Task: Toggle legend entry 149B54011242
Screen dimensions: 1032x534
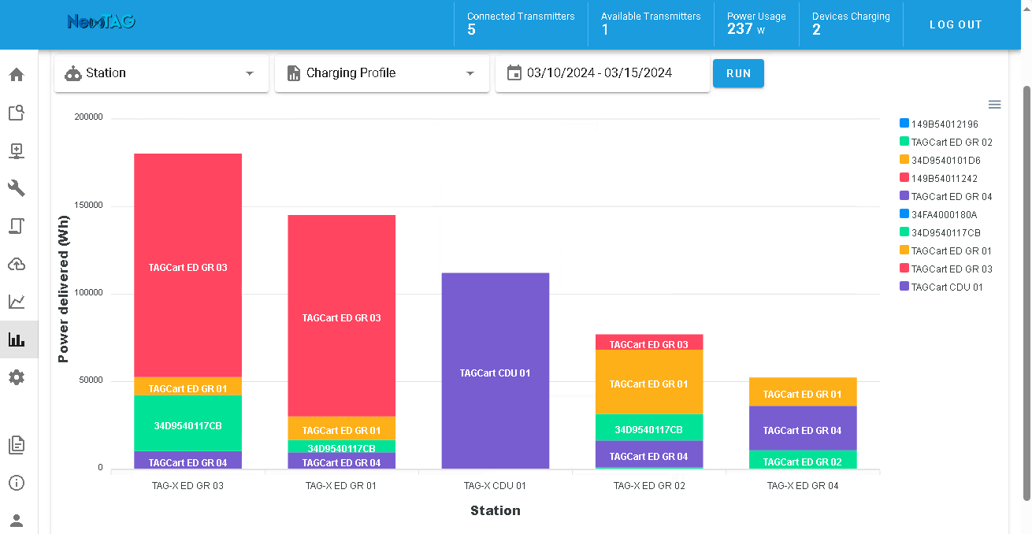Action: (939, 178)
